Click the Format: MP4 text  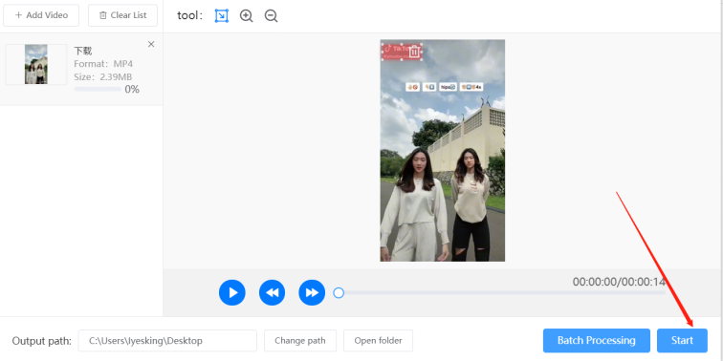(x=103, y=64)
